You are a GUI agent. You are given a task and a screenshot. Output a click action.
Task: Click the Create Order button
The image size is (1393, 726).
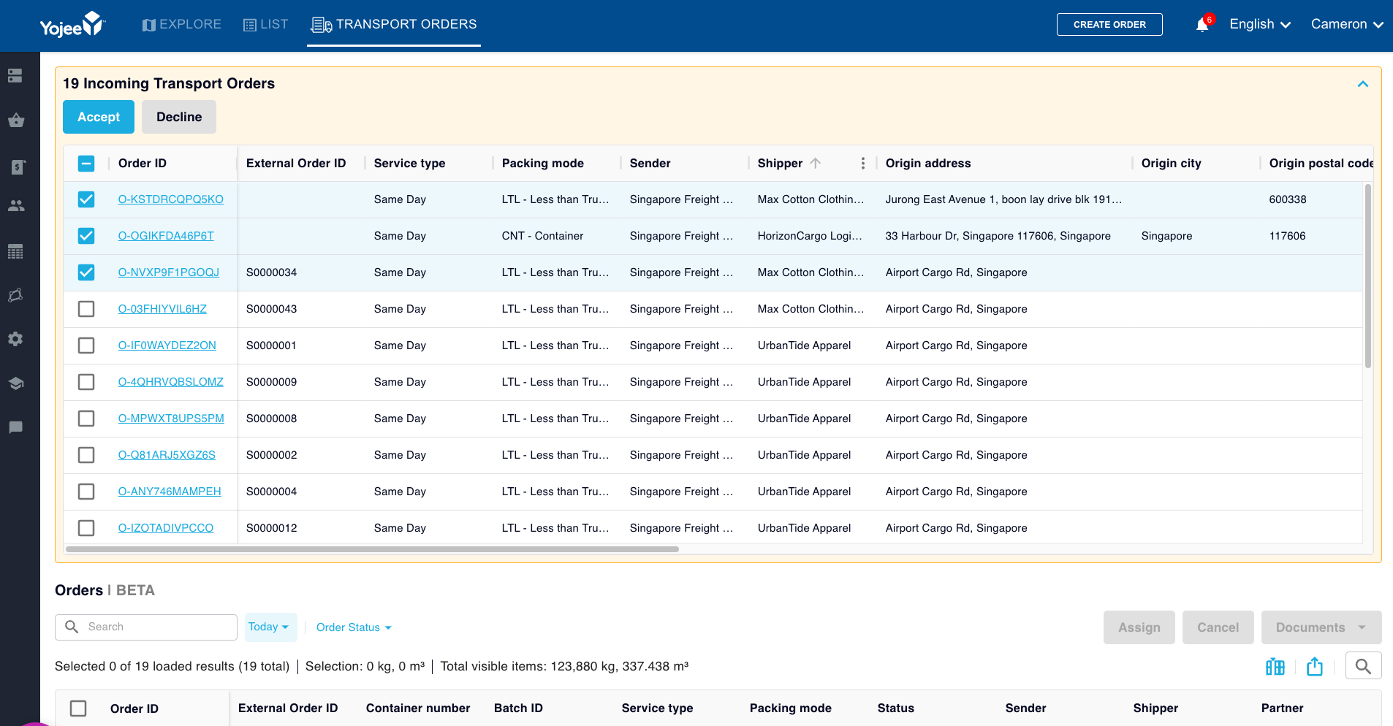[1109, 24]
